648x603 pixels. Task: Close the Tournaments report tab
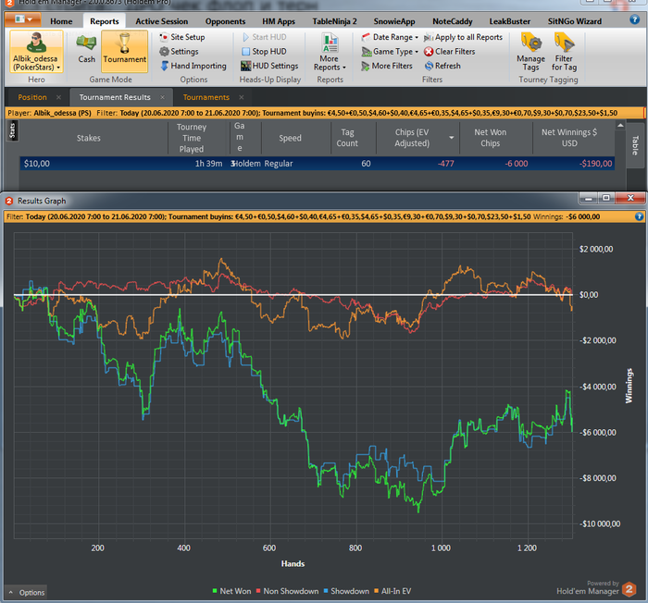coord(242,97)
